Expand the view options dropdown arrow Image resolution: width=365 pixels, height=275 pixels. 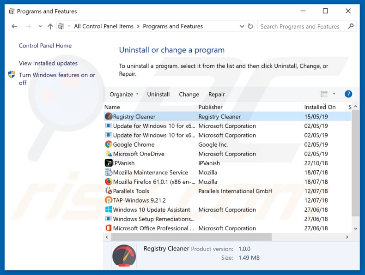click(334, 94)
